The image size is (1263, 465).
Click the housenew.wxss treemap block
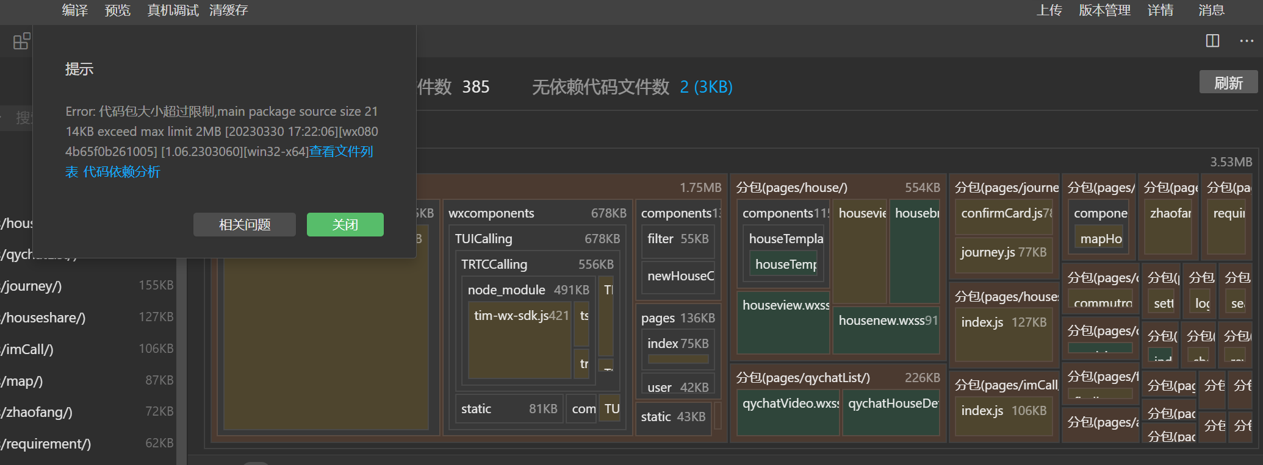[886, 330]
